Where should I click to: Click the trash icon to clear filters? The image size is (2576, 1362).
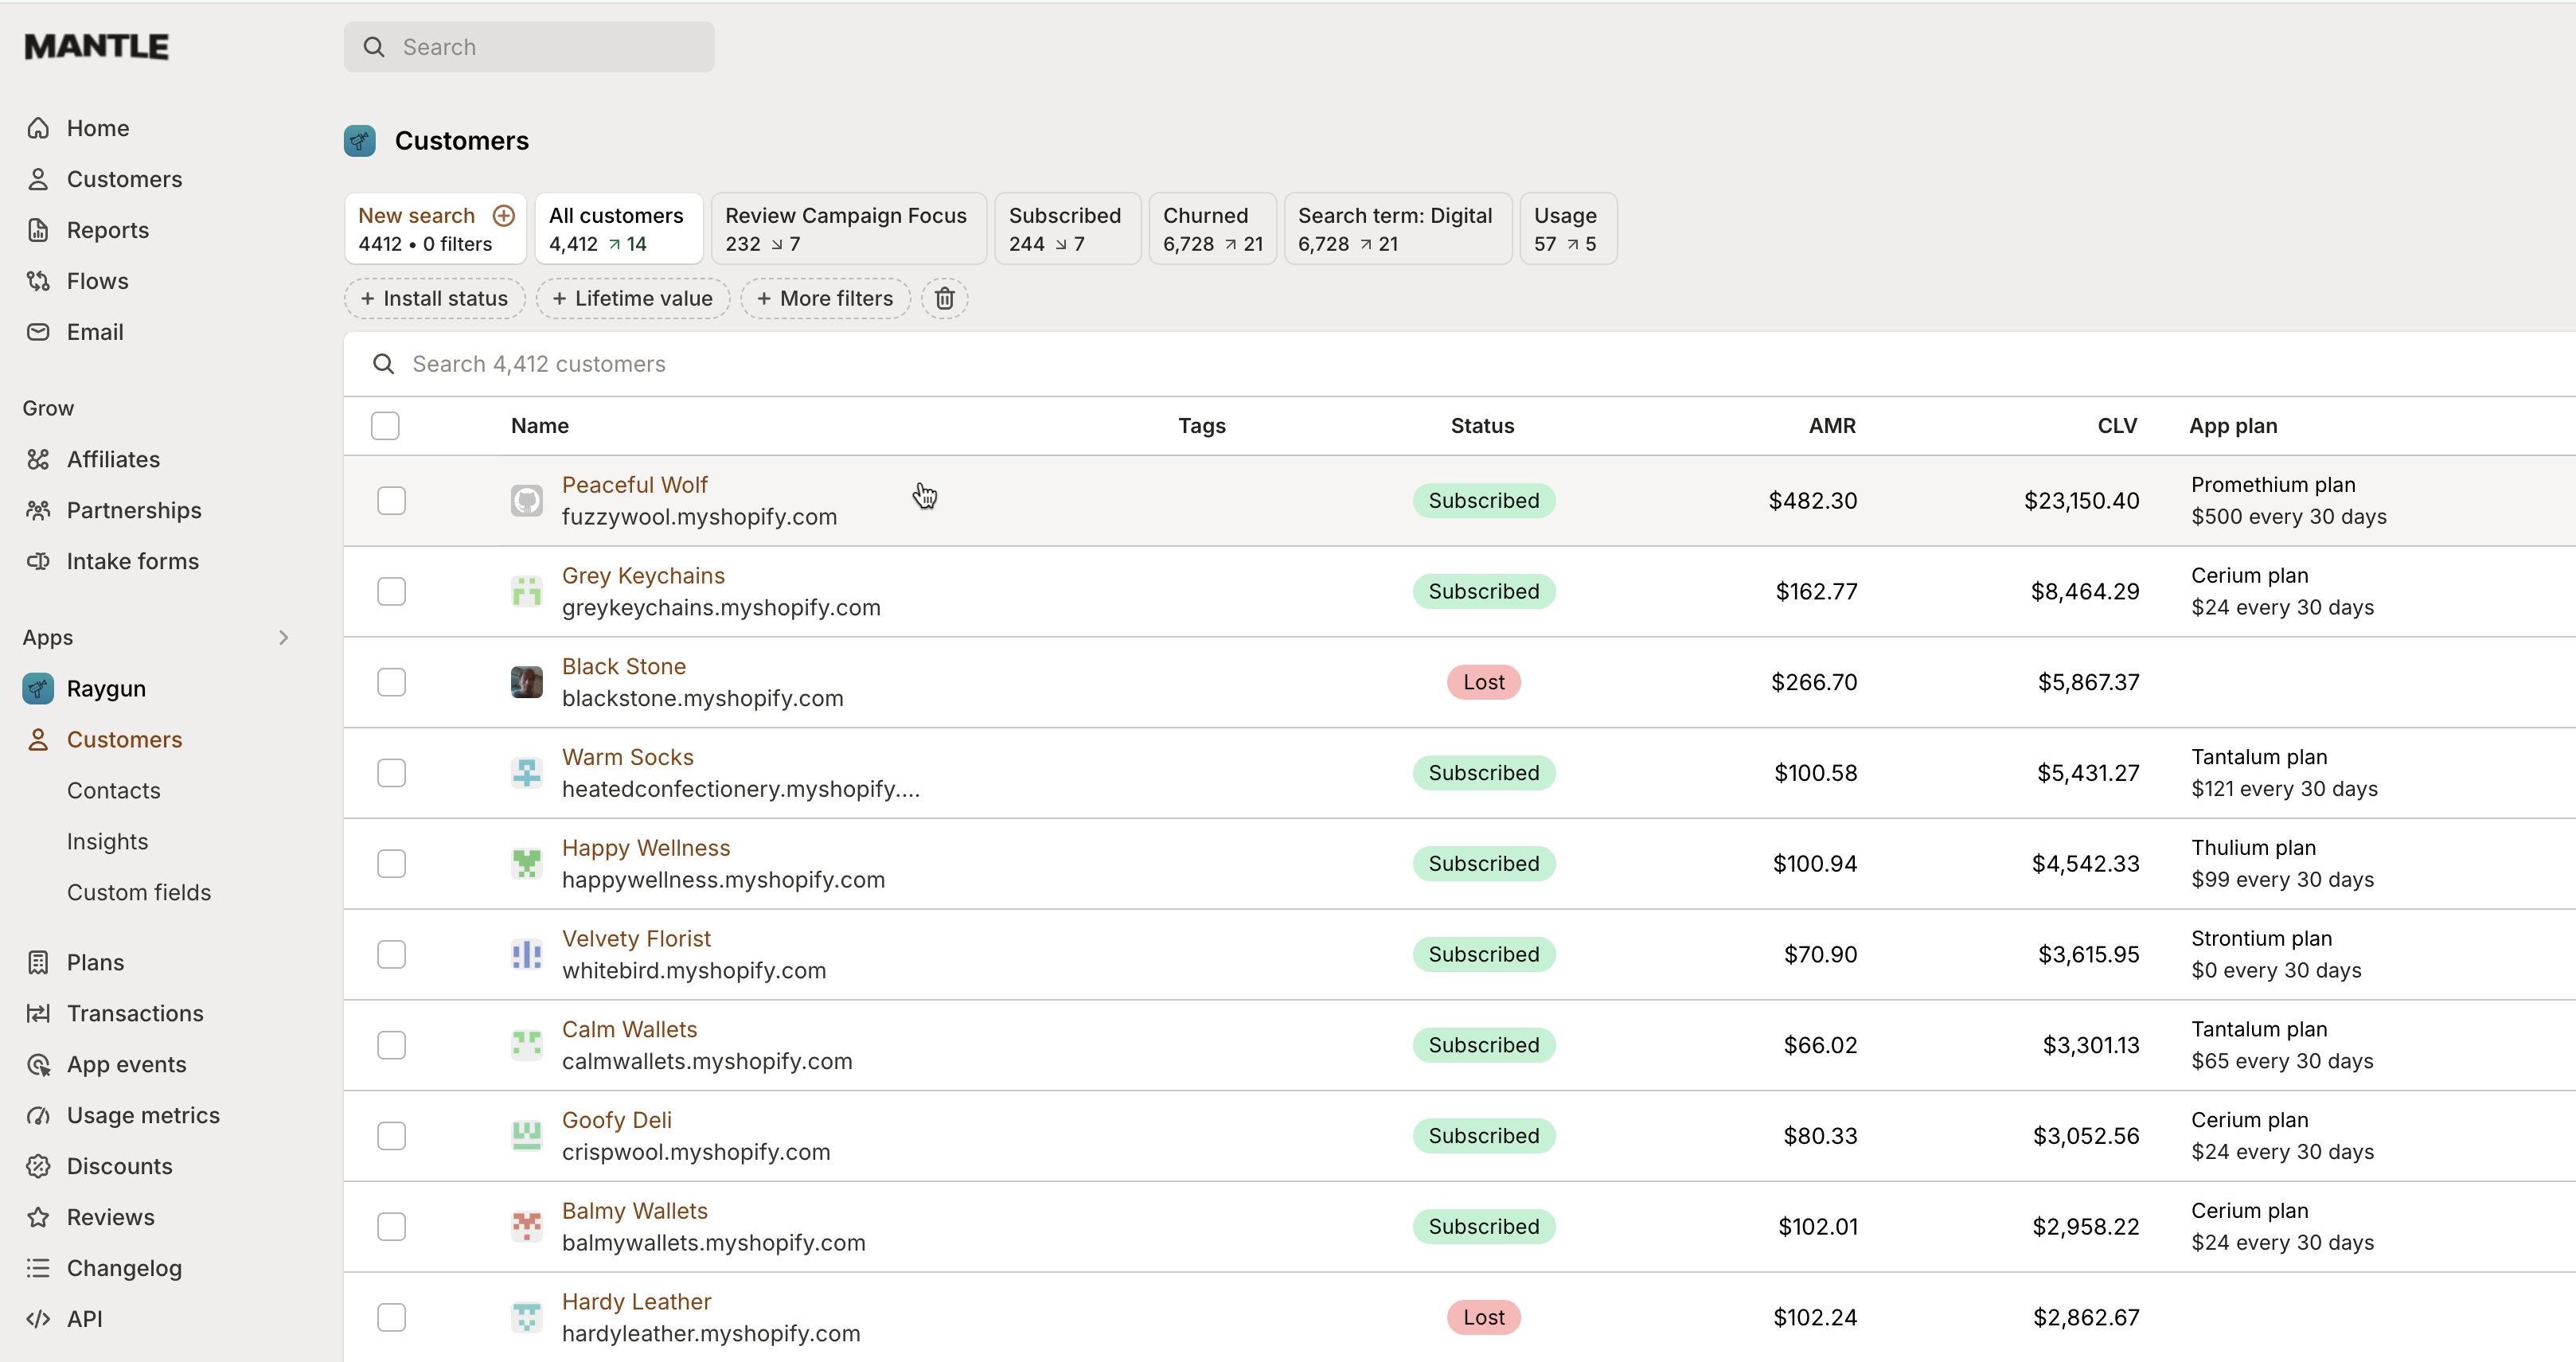coord(944,298)
